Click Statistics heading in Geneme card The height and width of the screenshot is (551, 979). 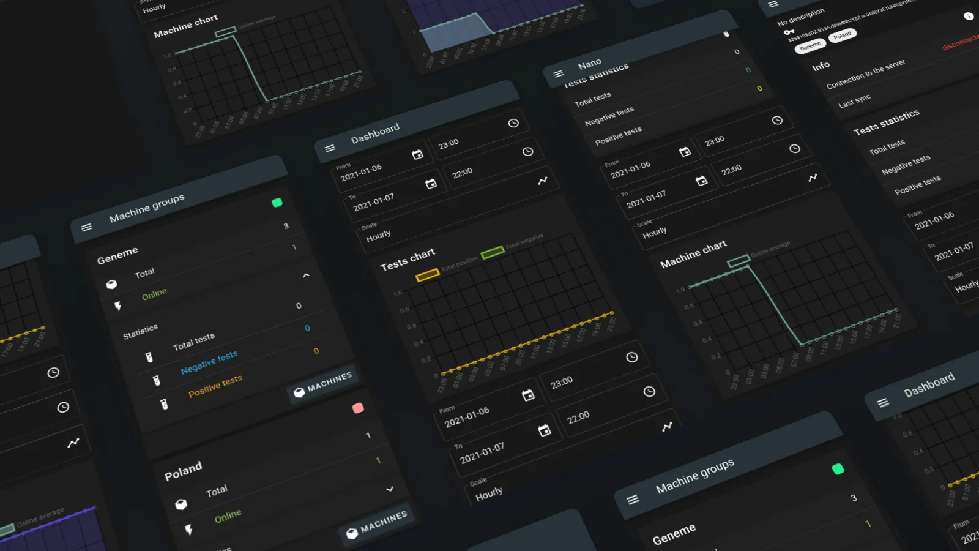click(140, 331)
